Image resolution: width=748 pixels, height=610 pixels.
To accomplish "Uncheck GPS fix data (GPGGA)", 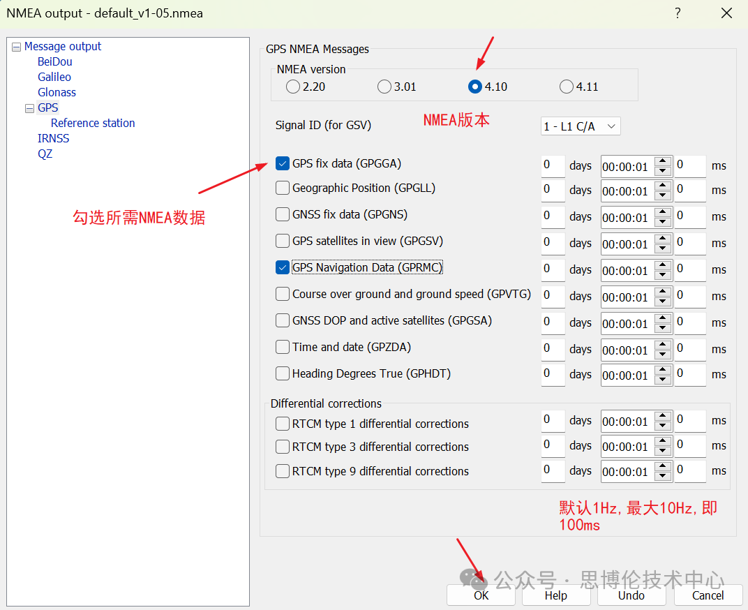I will click(283, 164).
